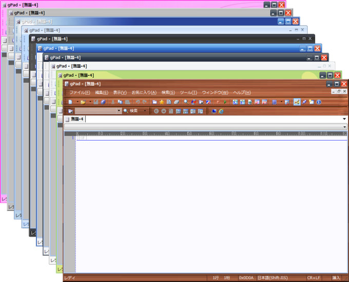Click the 検索 search button
The width and height of the screenshot is (349, 282).
click(131, 111)
